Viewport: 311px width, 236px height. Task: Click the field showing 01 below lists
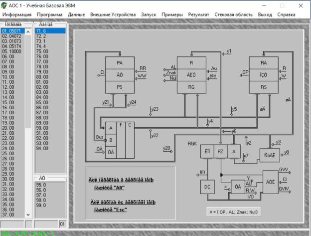point(62,225)
